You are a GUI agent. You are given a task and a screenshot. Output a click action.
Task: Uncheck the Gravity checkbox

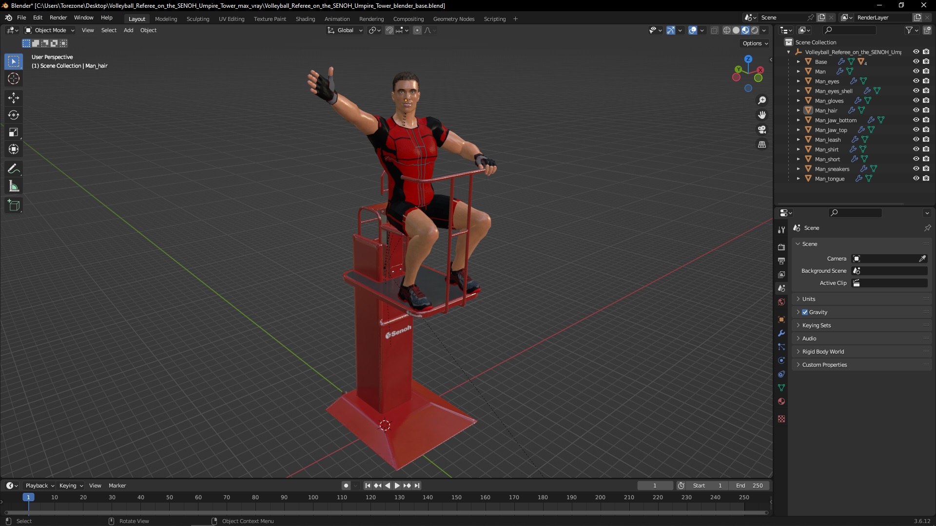click(805, 312)
